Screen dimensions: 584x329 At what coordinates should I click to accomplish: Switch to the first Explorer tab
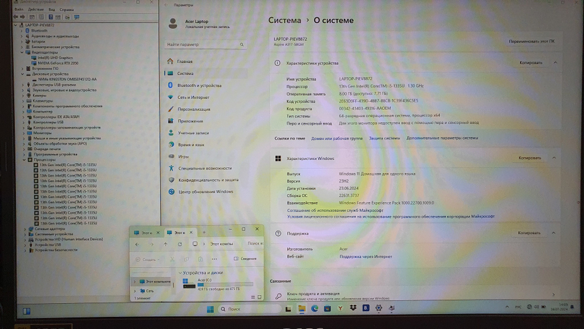pyautogui.click(x=147, y=233)
